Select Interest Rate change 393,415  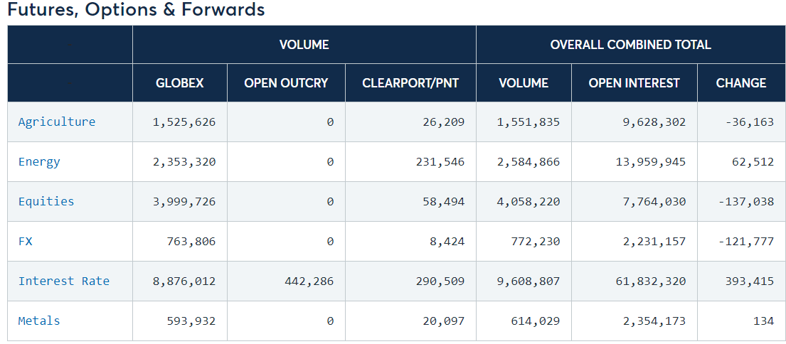(x=750, y=281)
